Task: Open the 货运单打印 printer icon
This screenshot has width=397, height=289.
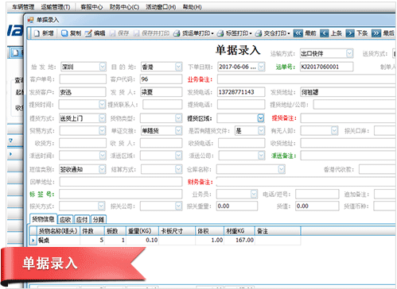Action: pyautogui.click(x=177, y=33)
